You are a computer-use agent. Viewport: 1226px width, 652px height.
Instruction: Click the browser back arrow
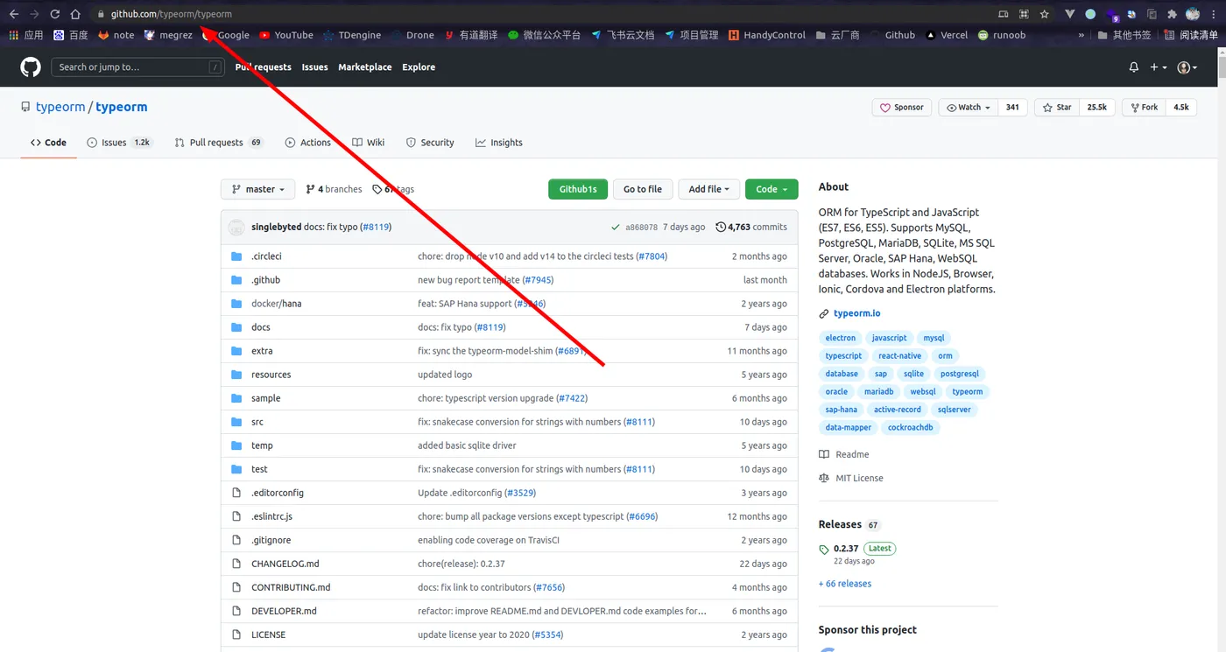click(13, 14)
